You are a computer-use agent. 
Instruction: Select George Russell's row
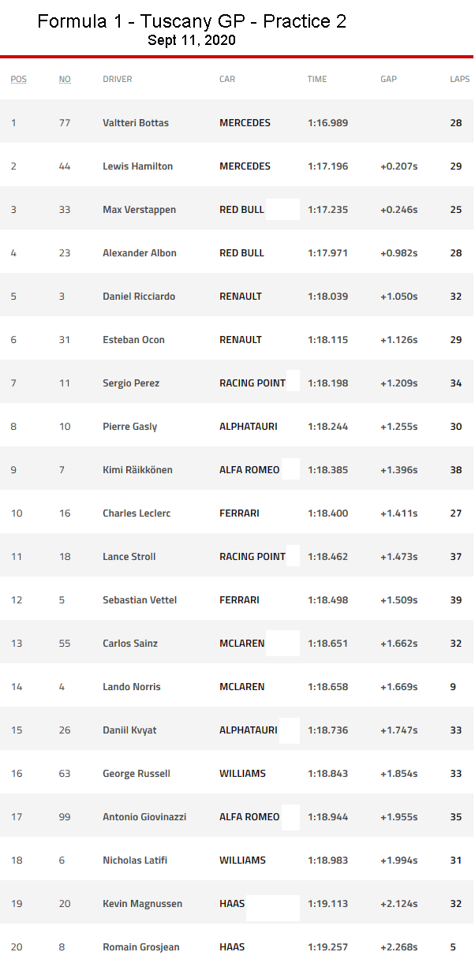[137, 774]
